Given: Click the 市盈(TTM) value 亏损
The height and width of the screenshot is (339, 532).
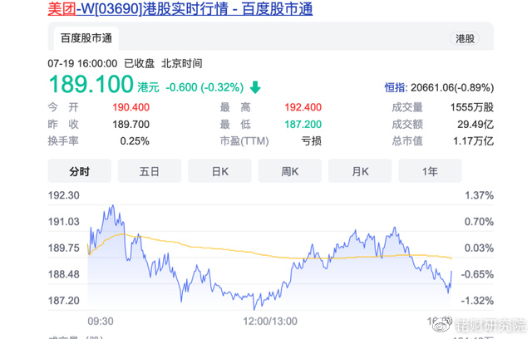Looking at the screenshot, I should [x=312, y=141].
